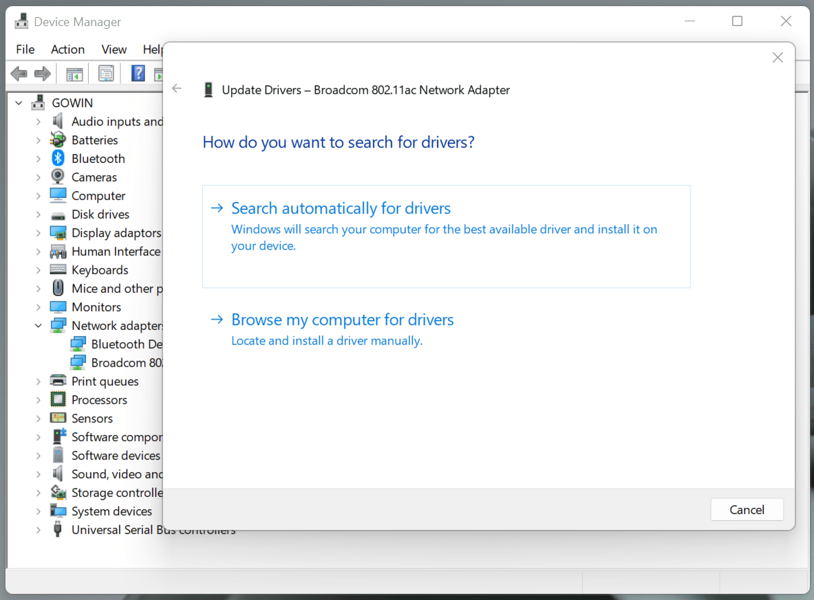
Task: Collapse the Network adapters category
Action: pos(39,325)
